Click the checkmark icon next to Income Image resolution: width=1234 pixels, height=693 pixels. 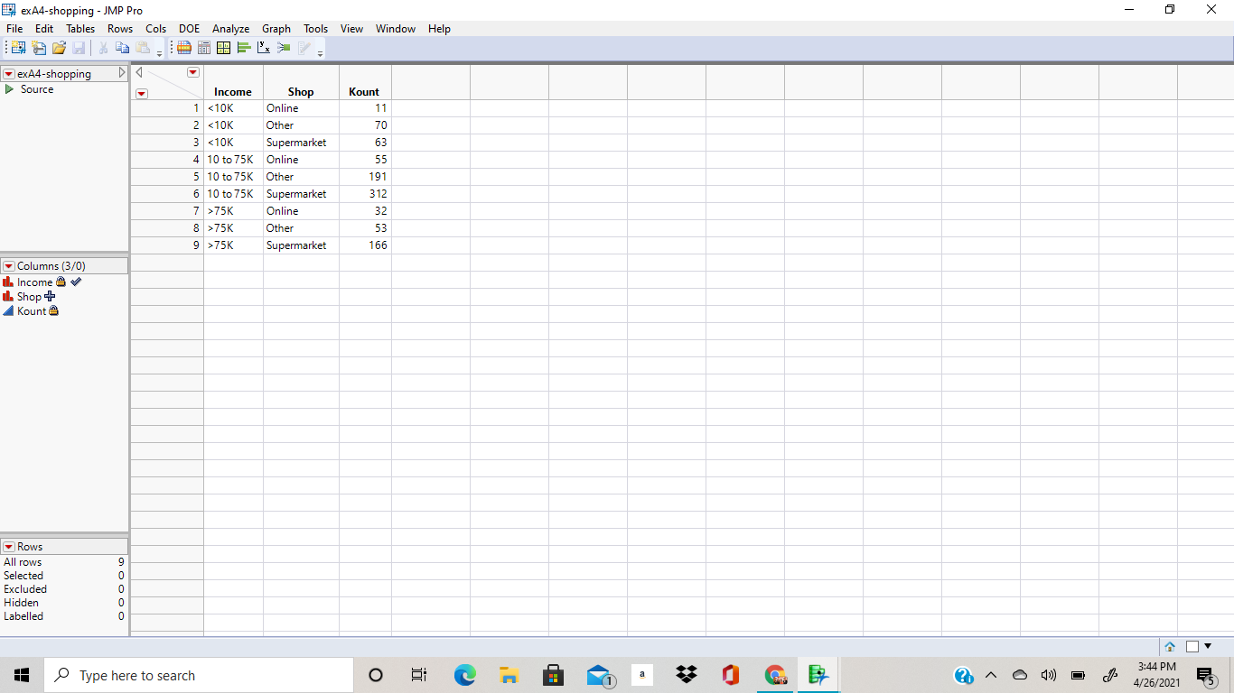76,282
